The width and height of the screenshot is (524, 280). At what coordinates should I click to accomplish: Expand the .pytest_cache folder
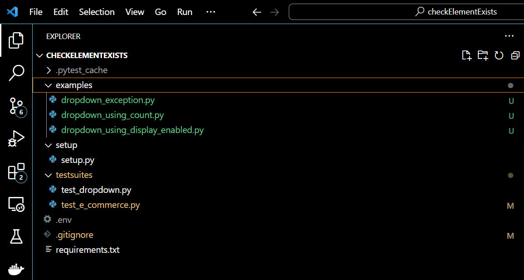pyautogui.click(x=49, y=70)
